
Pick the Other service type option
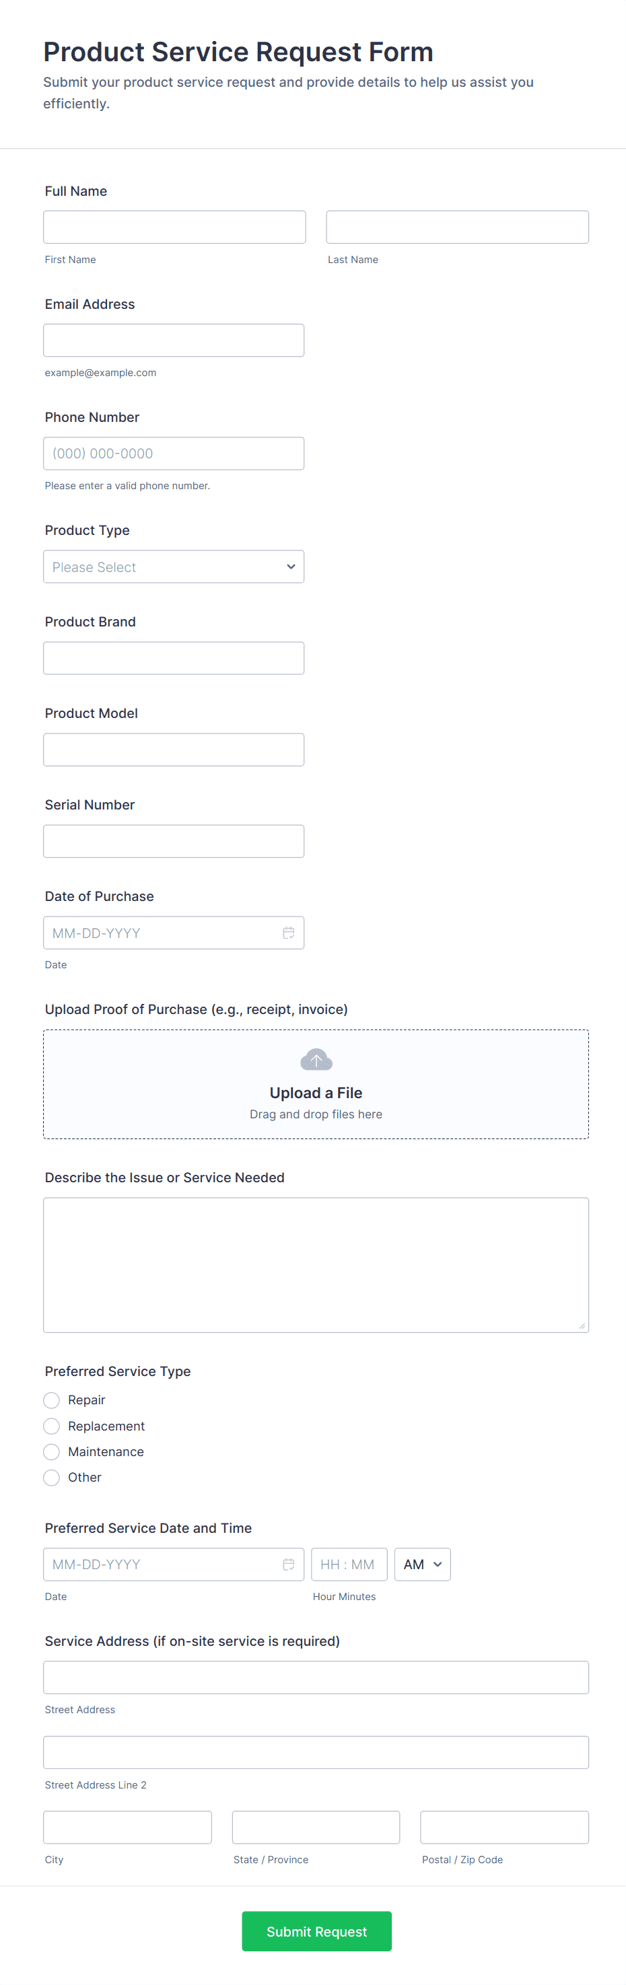pyautogui.click(x=52, y=1476)
